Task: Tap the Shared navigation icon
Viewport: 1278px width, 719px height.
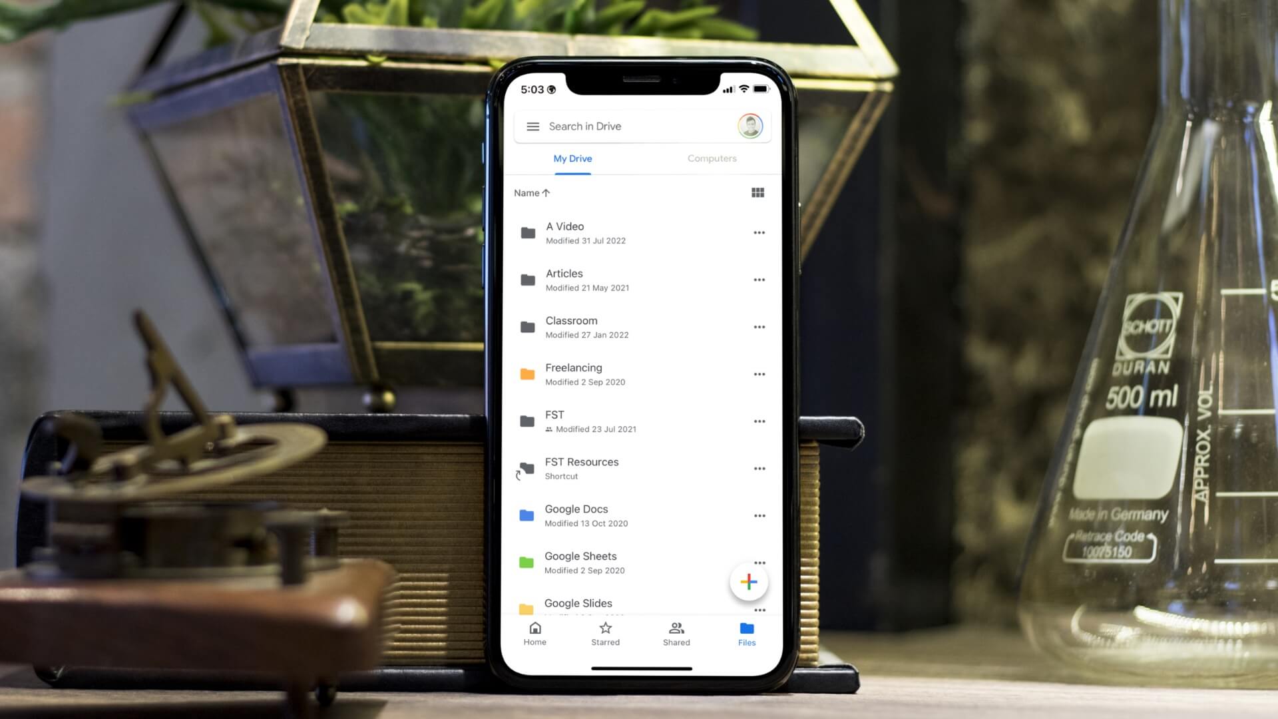Action: tap(676, 633)
